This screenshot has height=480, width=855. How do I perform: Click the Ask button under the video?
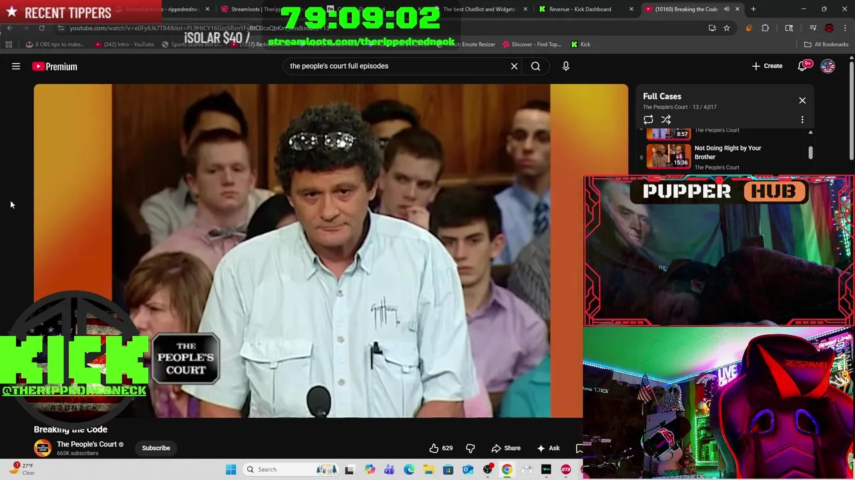pyautogui.click(x=548, y=448)
